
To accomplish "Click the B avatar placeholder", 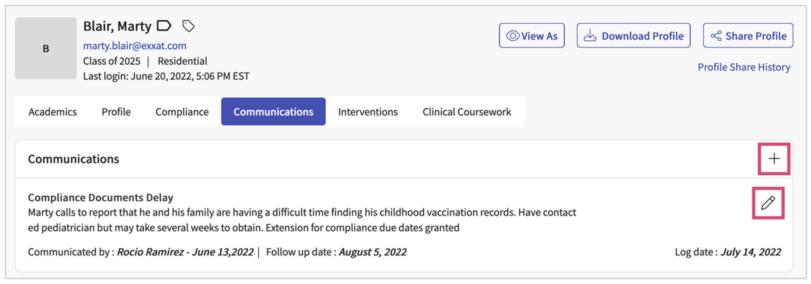I will click(x=46, y=48).
